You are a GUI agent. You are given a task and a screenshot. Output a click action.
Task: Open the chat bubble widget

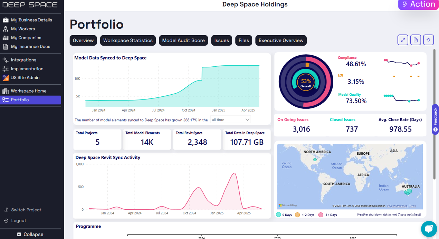429,229
